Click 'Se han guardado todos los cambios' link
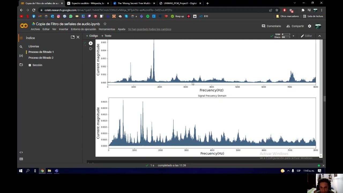The height and width of the screenshot is (193, 343). (x=150, y=29)
